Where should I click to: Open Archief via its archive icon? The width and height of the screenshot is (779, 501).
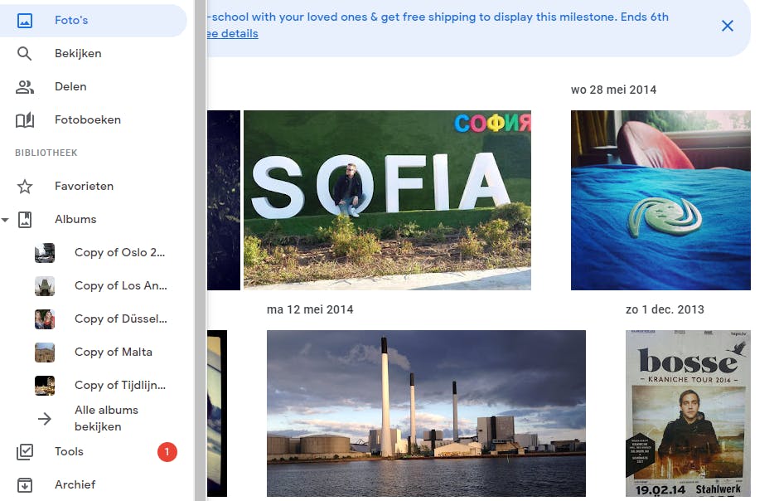point(26,484)
